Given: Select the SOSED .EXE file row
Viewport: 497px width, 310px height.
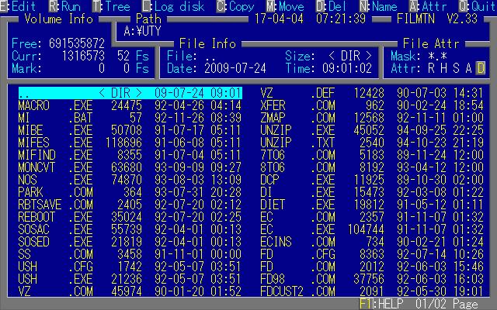Looking at the screenshot, I should [130, 242].
